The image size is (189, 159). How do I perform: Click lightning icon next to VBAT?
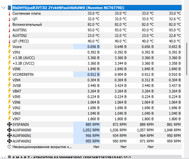(9, 91)
